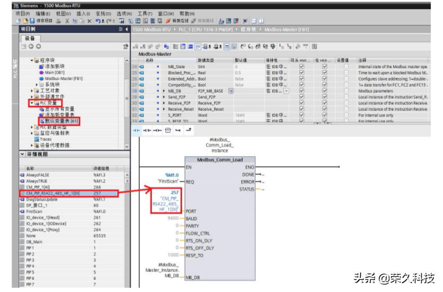Click the Cut scissors icon

point(67,21)
